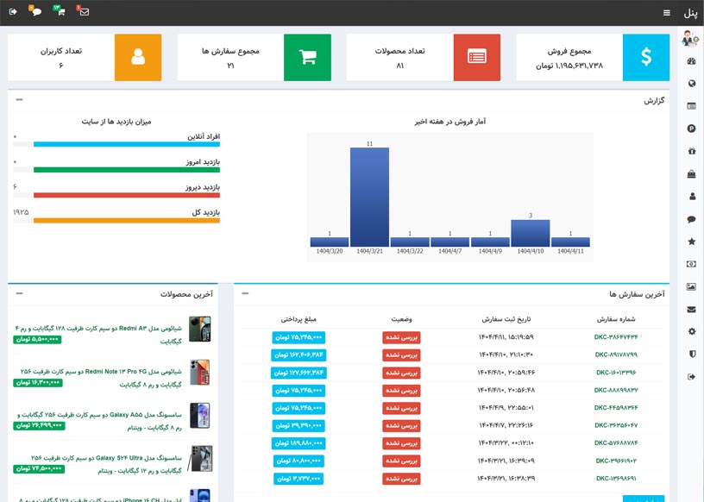Click the green بازدید امروز progress bar
Image resolution: width=704 pixels, height=502 pixels.
tap(127, 170)
